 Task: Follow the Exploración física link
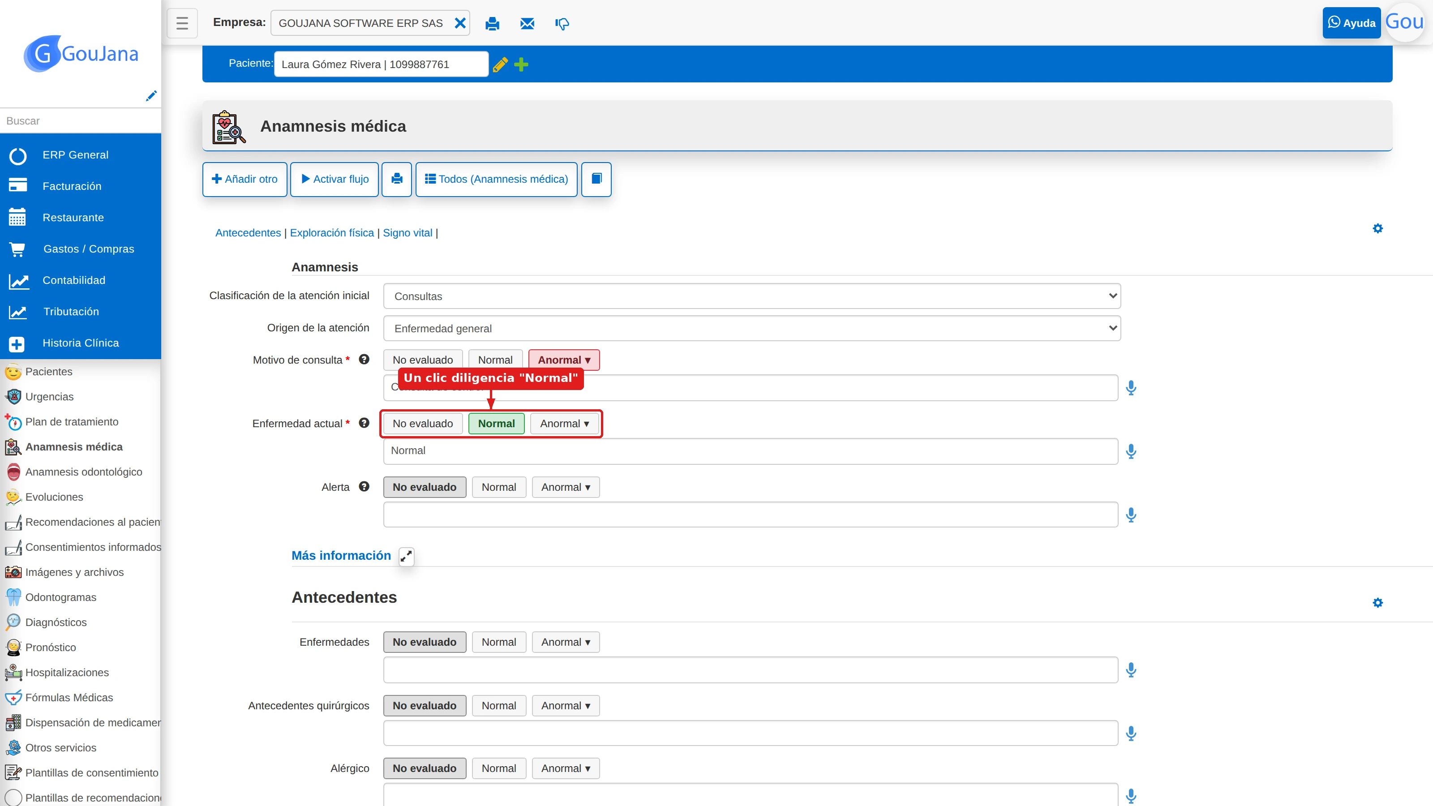[331, 232]
